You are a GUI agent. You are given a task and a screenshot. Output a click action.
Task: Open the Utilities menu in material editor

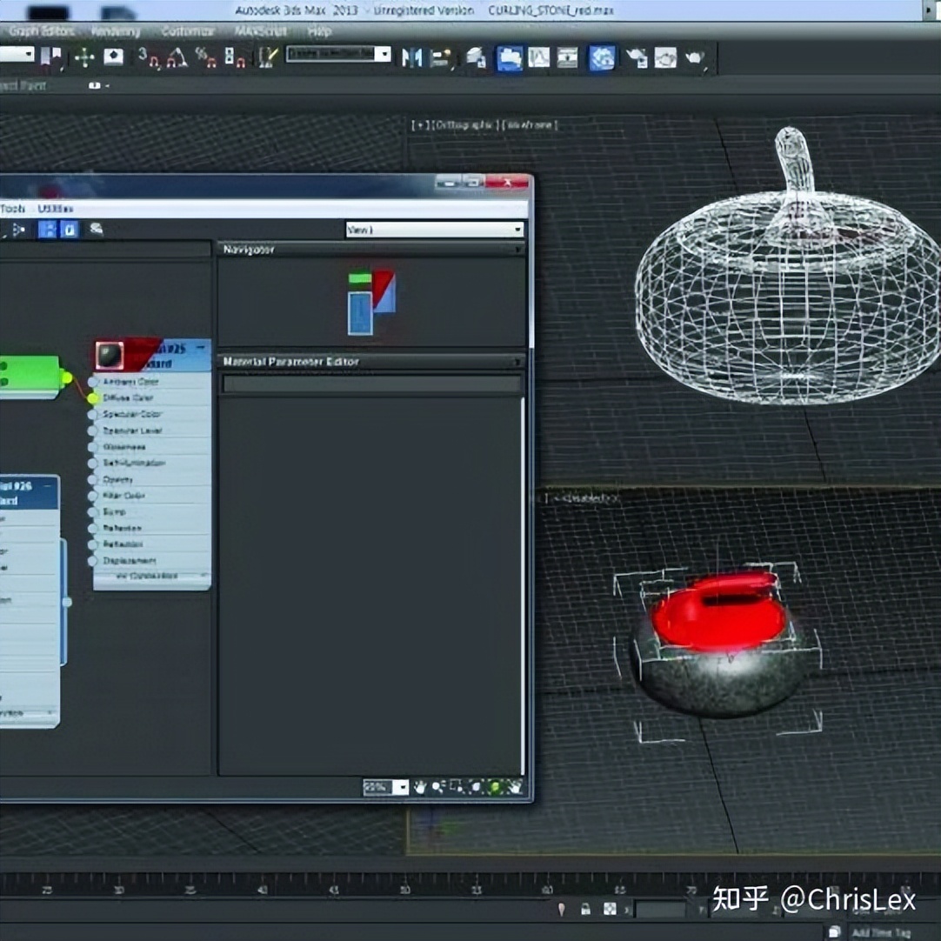[x=55, y=209]
